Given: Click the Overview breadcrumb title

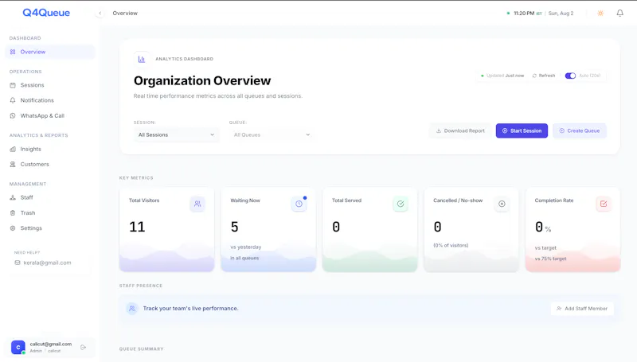Looking at the screenshot, I should (125, 14).
